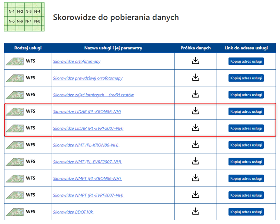Click the 'Próbka danych' column header

[x=196, y=48]
